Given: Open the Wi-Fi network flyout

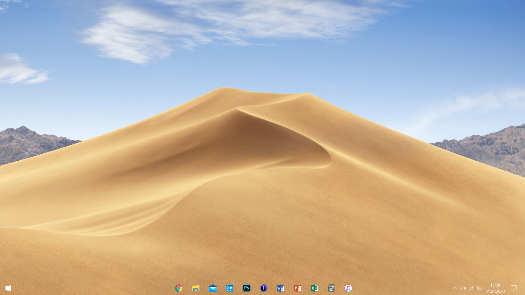Looking at the screenshot, I should pos(471,288).
